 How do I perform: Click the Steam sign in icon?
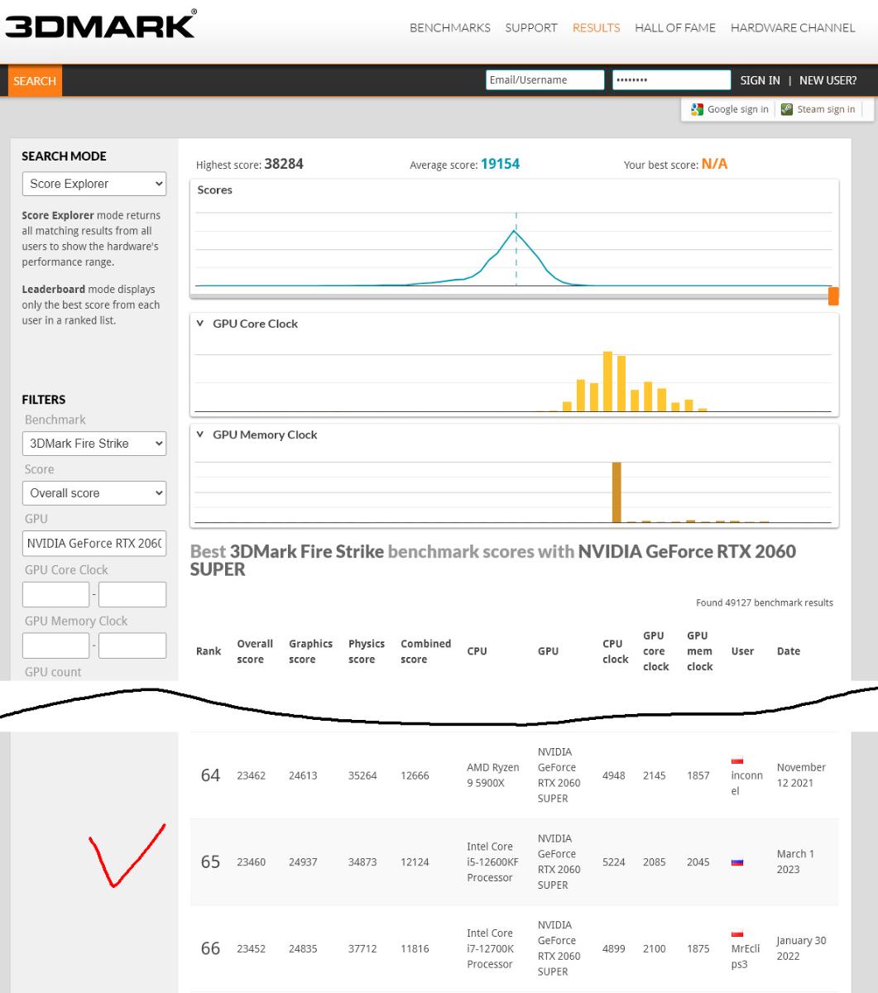point(787,109)
